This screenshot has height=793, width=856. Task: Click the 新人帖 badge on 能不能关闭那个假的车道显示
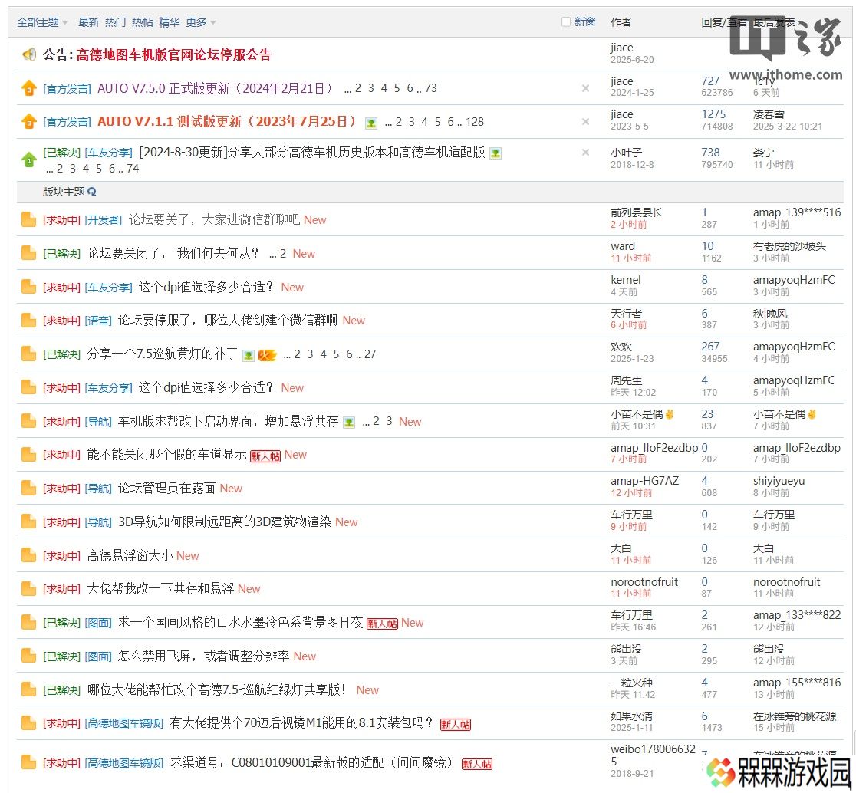click(x=265, y=456)
